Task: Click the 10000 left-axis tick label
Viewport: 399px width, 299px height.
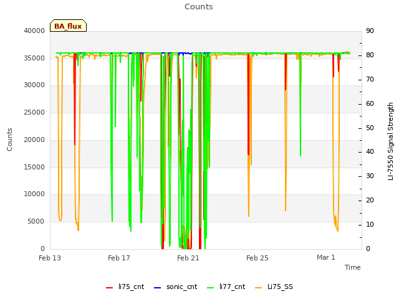Action: coord(34,194)
